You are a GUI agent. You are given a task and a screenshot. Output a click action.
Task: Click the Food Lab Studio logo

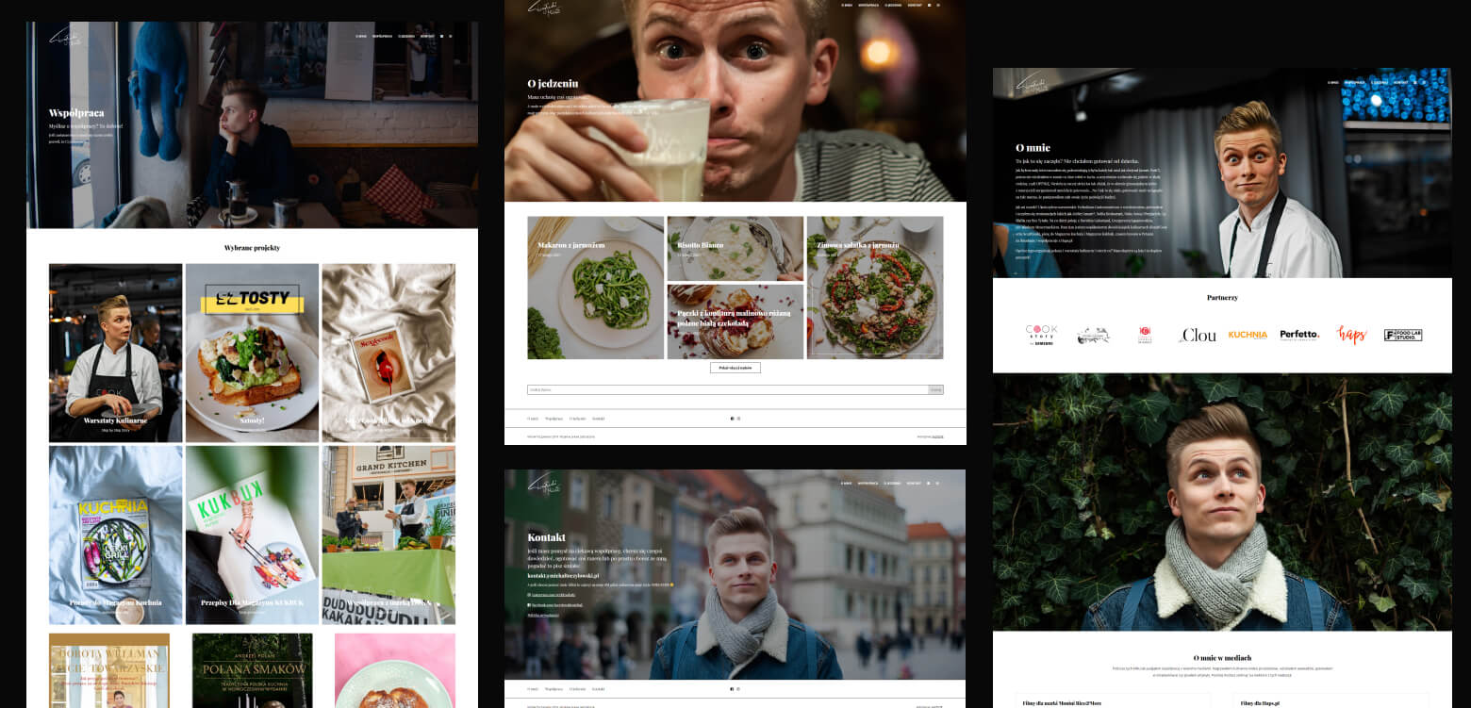coord(1402,335)
